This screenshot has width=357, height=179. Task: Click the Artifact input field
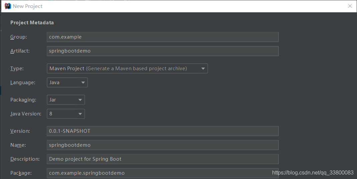(x=163, y=51)
